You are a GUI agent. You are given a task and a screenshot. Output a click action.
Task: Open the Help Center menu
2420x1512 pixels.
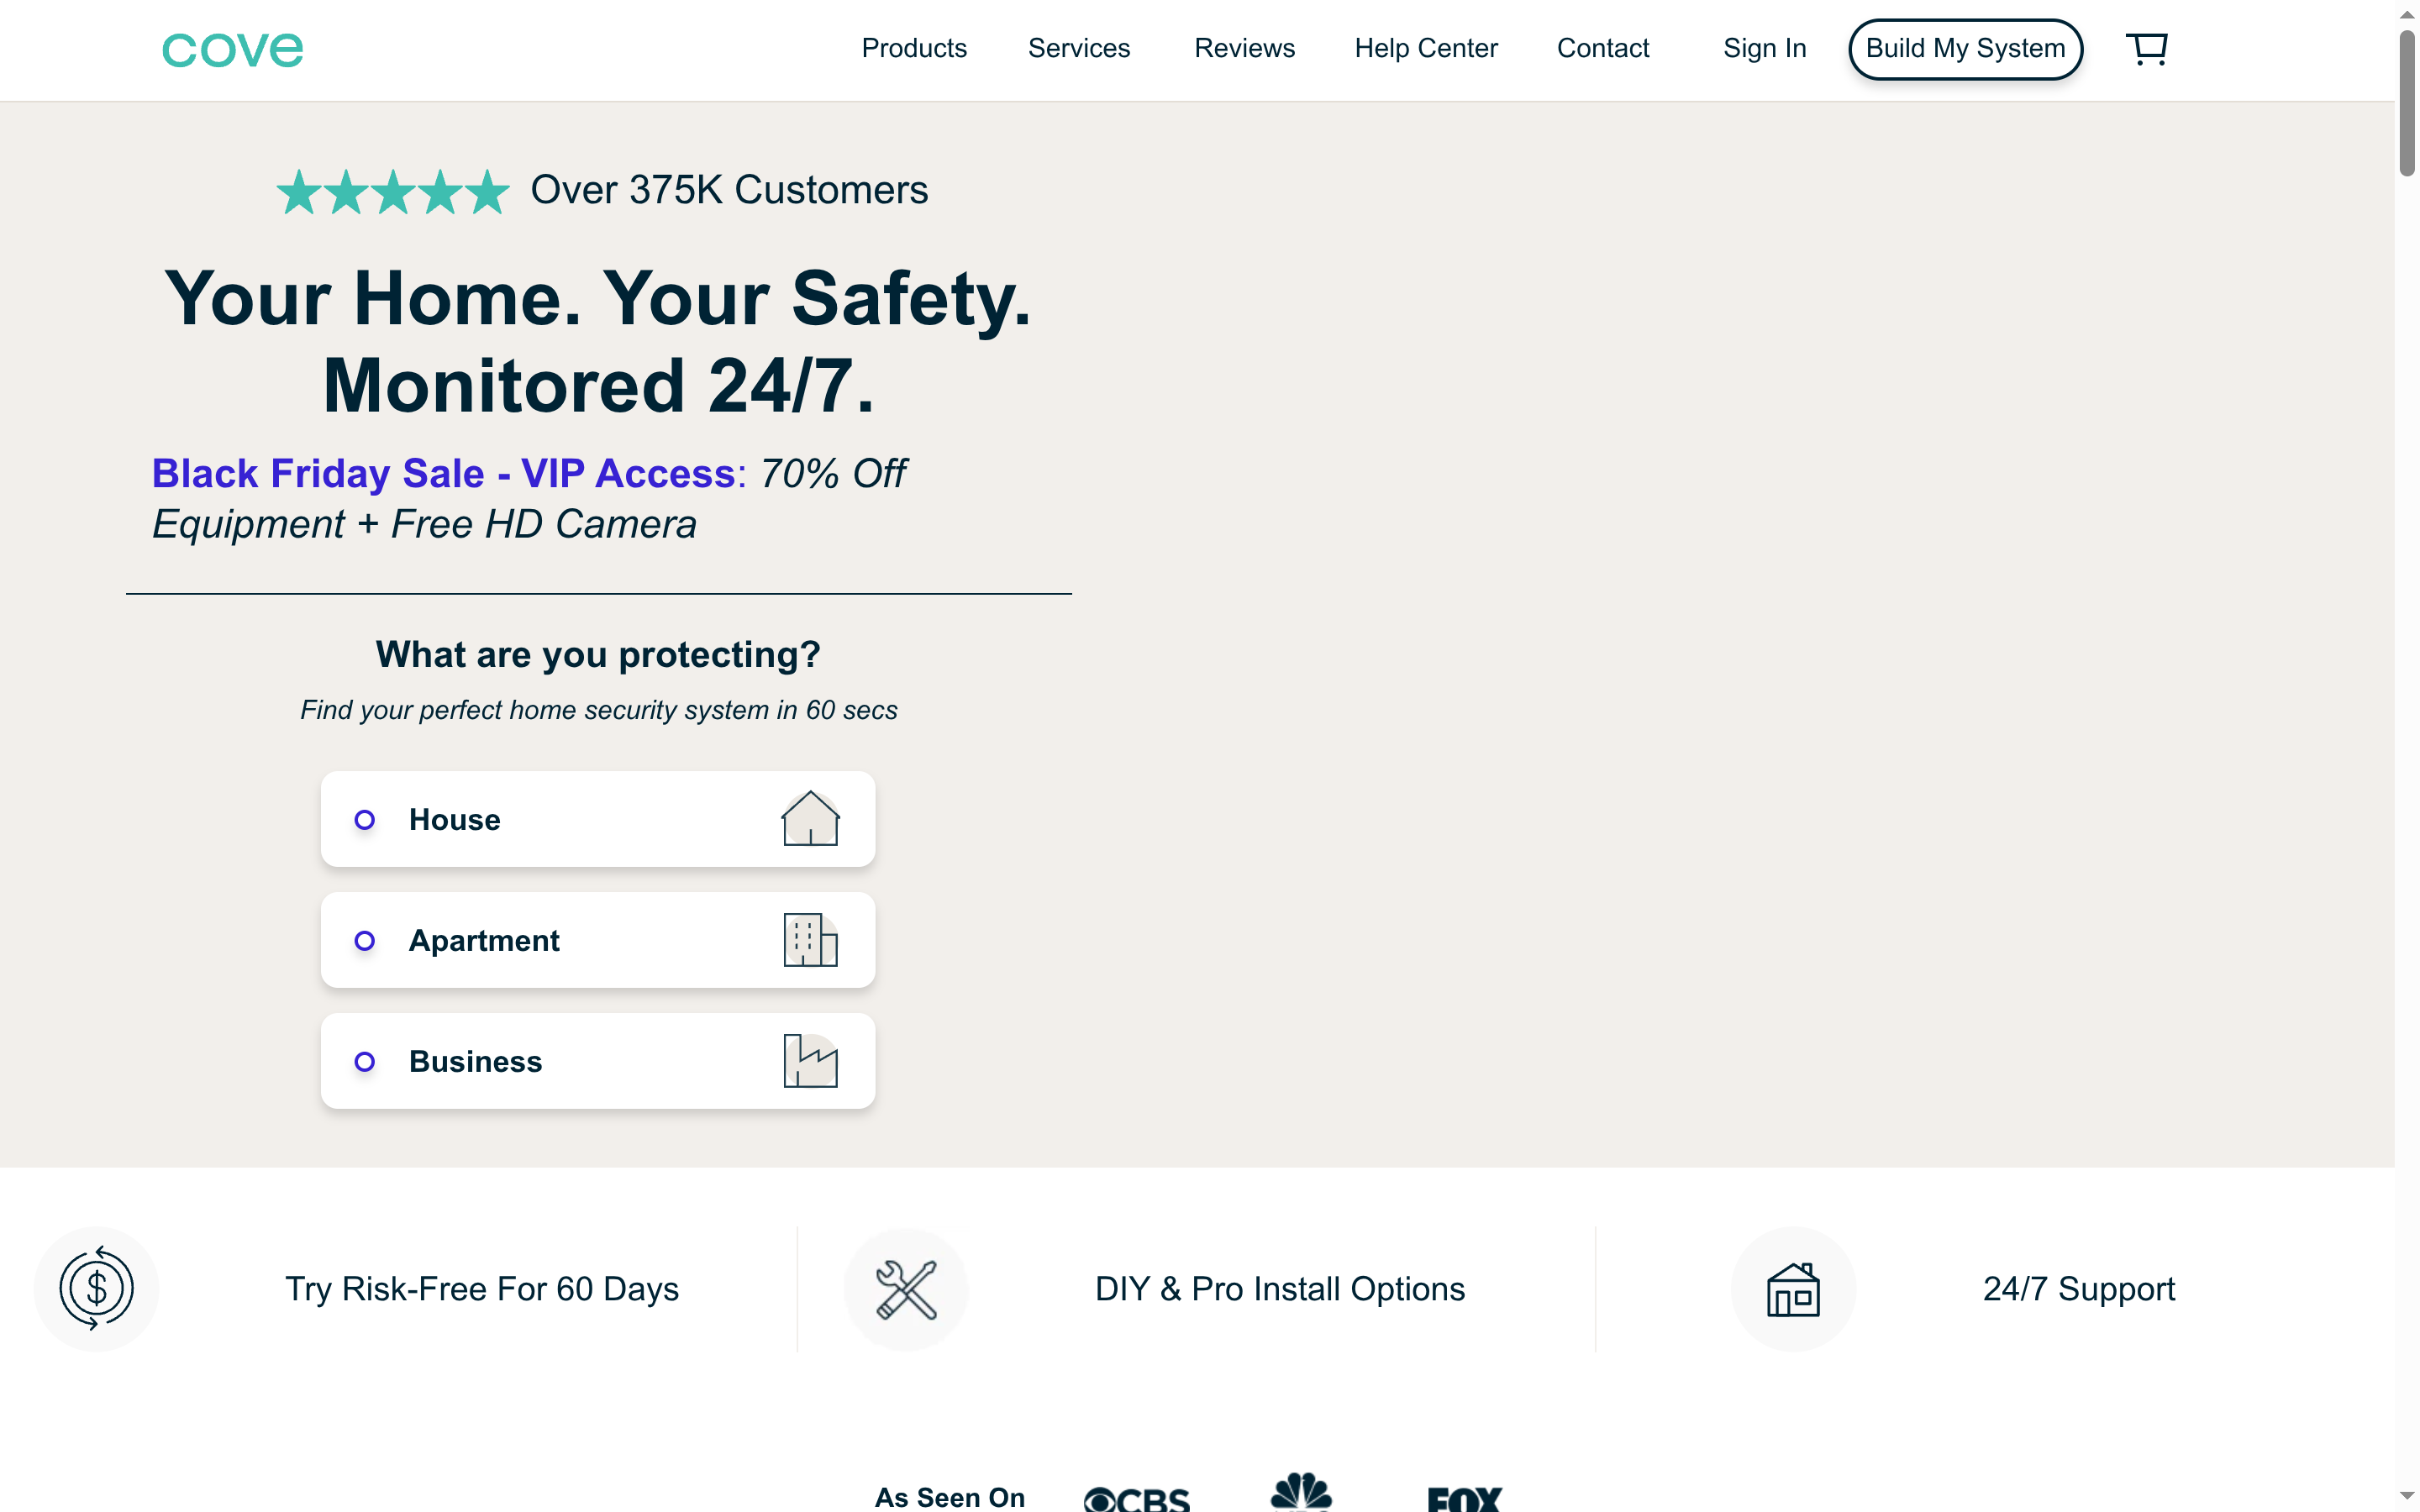(1427, 48)
